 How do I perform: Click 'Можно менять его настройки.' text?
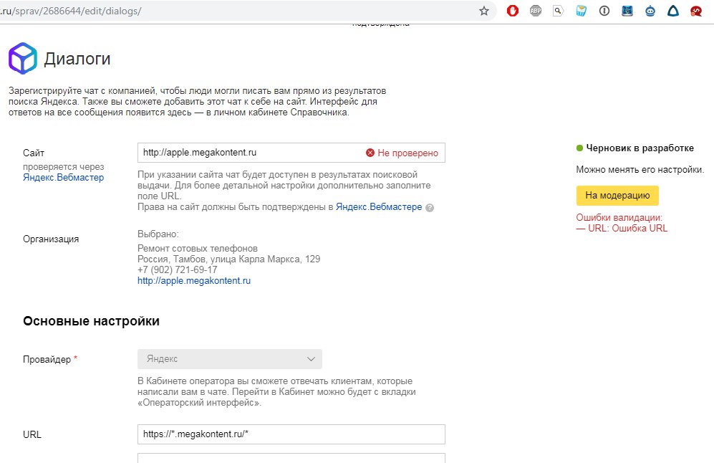[640, 170]
